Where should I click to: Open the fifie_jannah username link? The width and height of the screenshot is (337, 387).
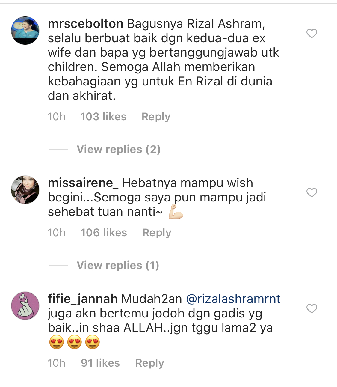click(x=83, y=299)
